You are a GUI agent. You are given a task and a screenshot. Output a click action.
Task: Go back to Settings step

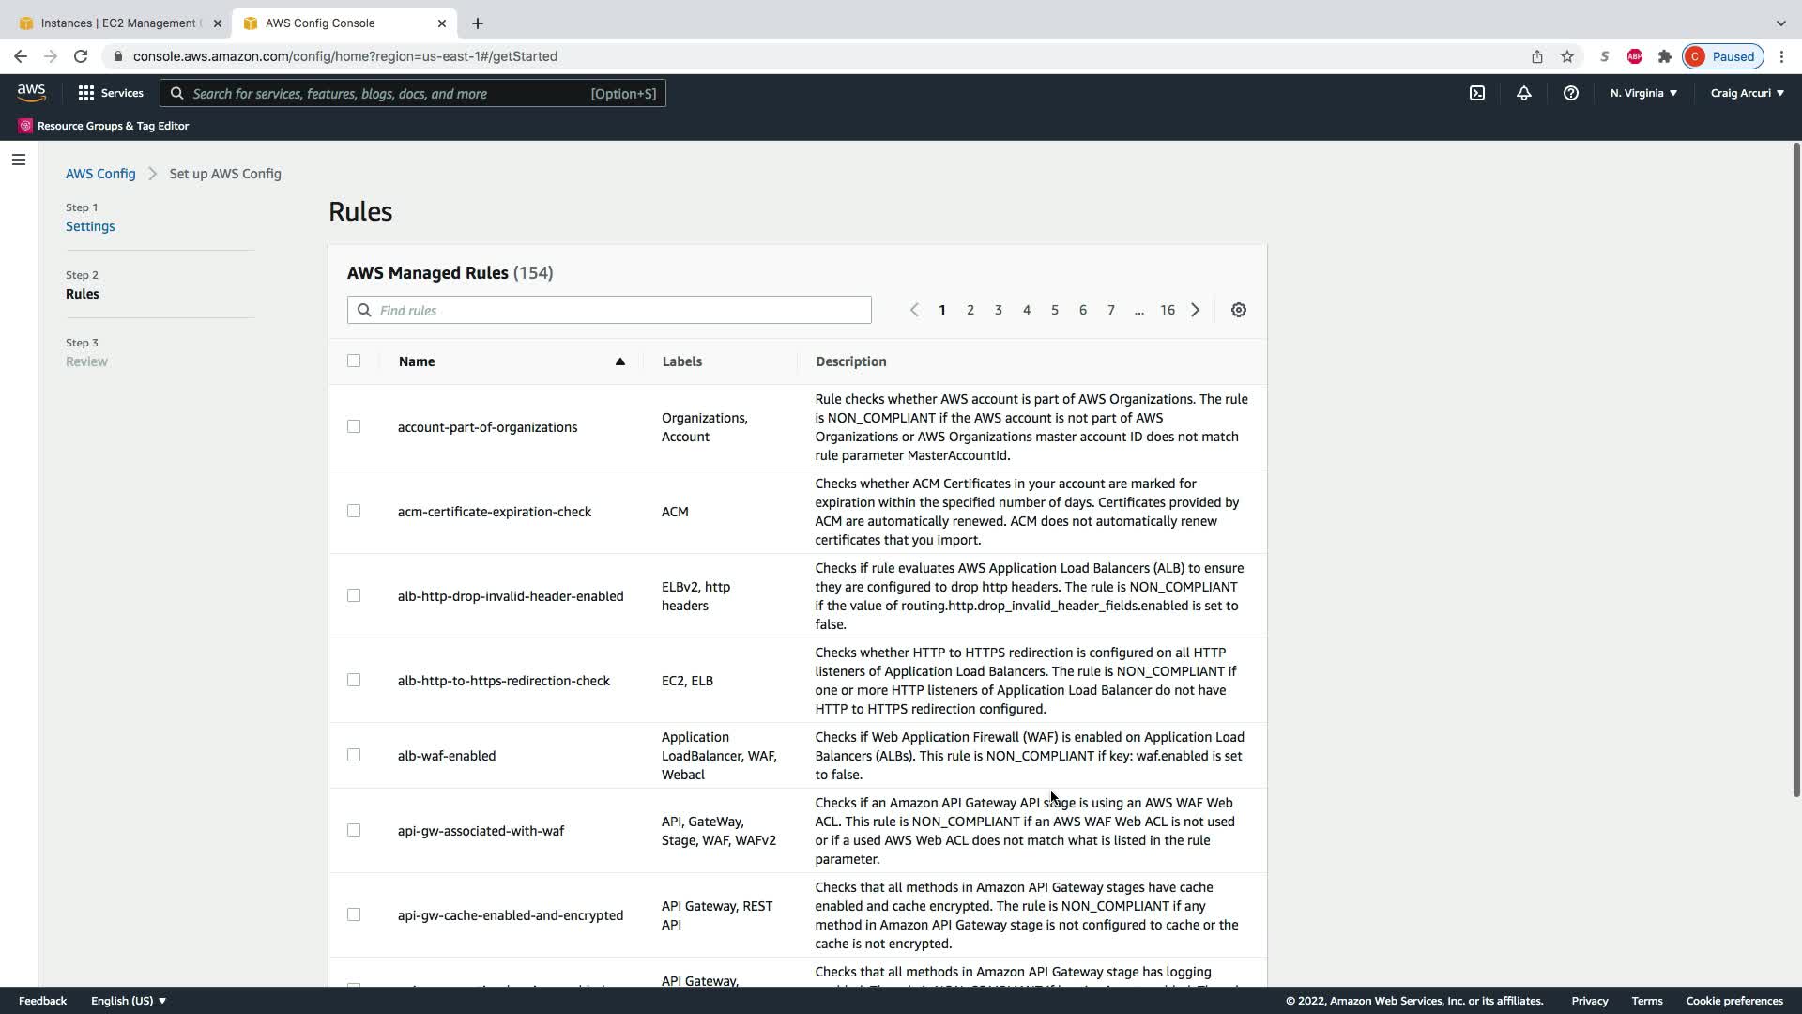(x=90, y=226)
